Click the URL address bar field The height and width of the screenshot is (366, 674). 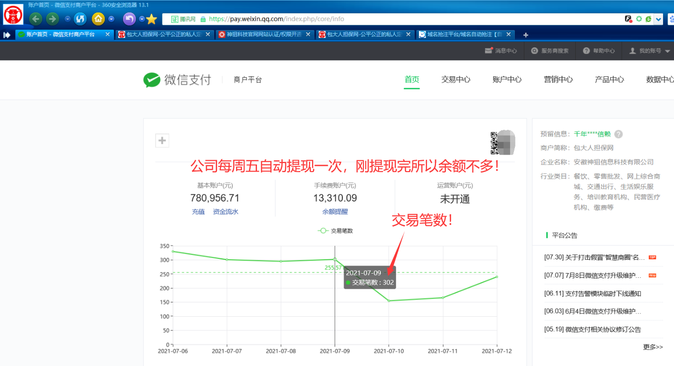point(404,19)
